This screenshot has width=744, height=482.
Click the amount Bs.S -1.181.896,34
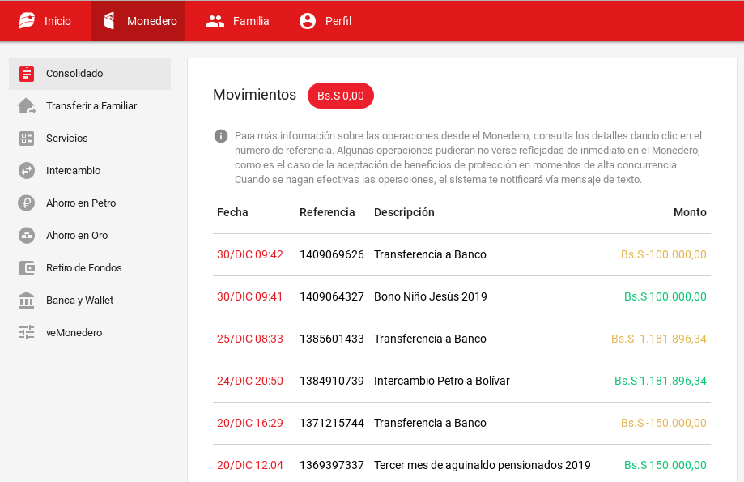(x=659, y=339)
